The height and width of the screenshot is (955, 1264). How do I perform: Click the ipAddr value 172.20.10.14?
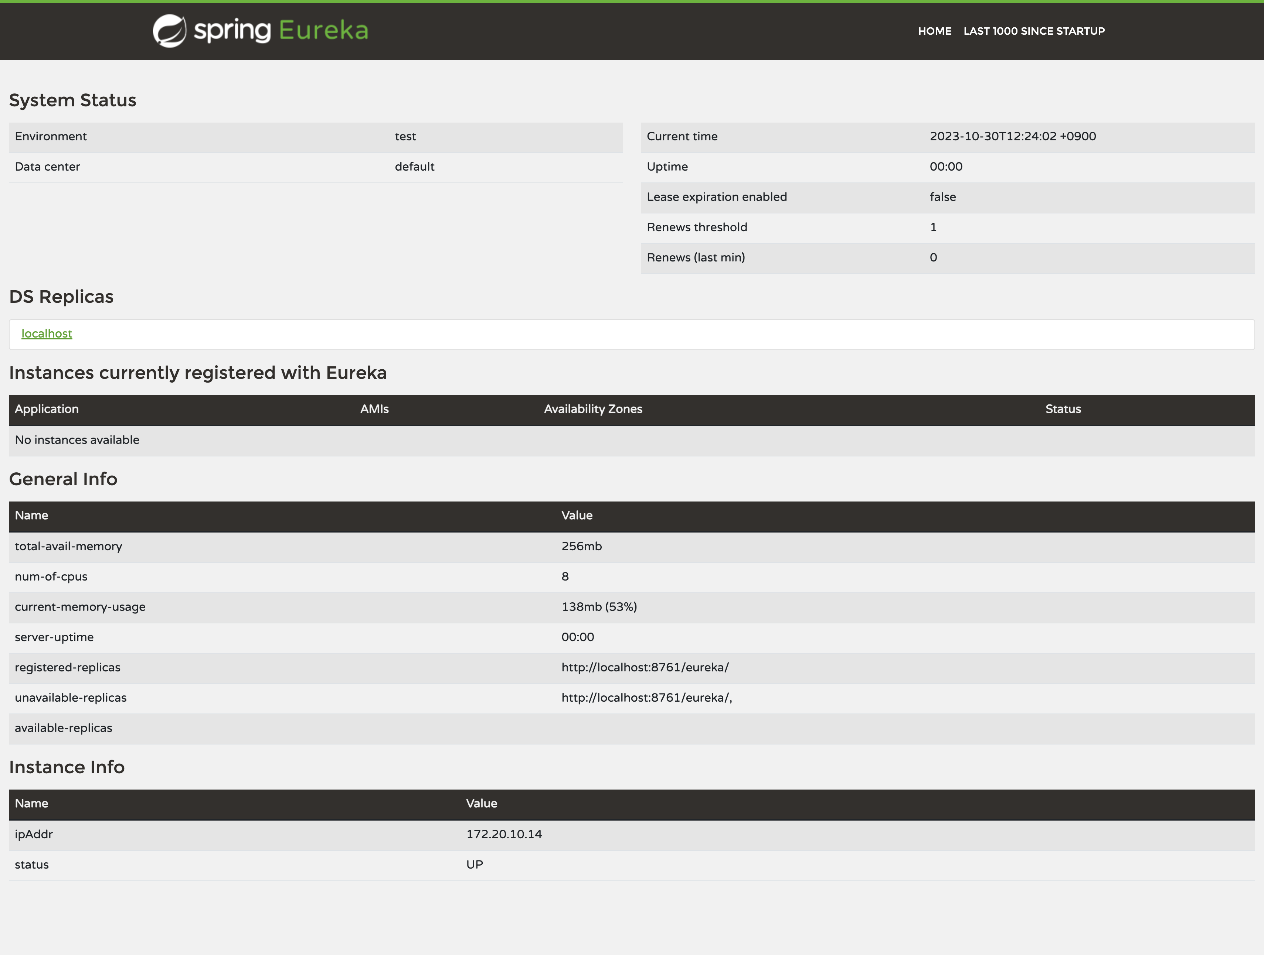(x=503, y=835)
